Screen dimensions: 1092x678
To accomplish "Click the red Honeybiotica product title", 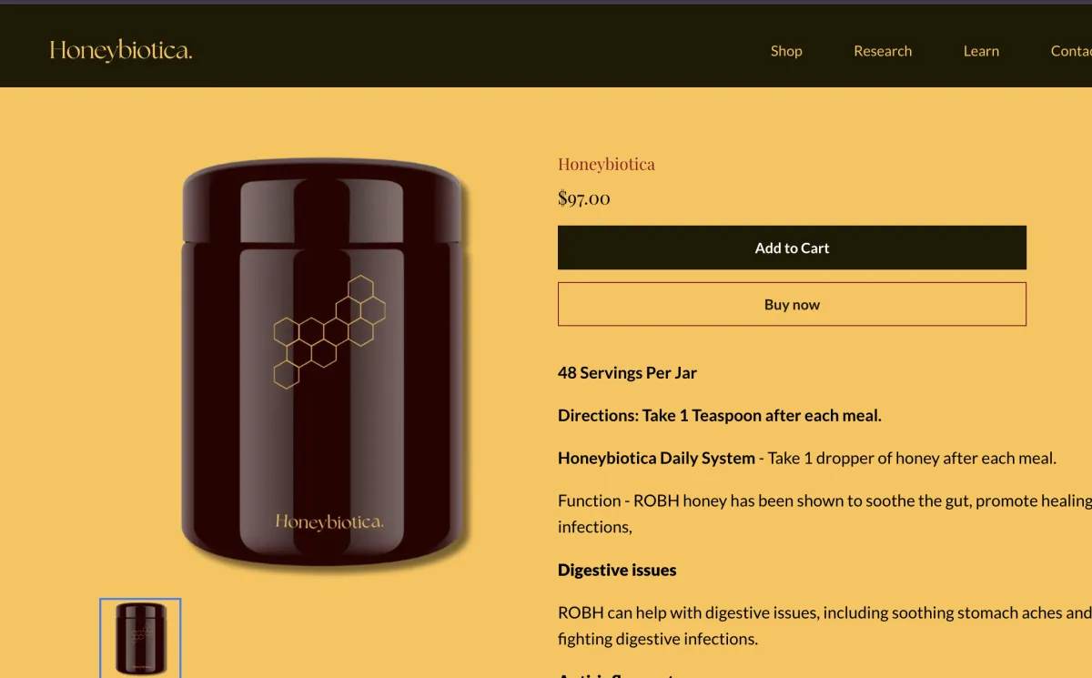I will [x=606, y=165].
